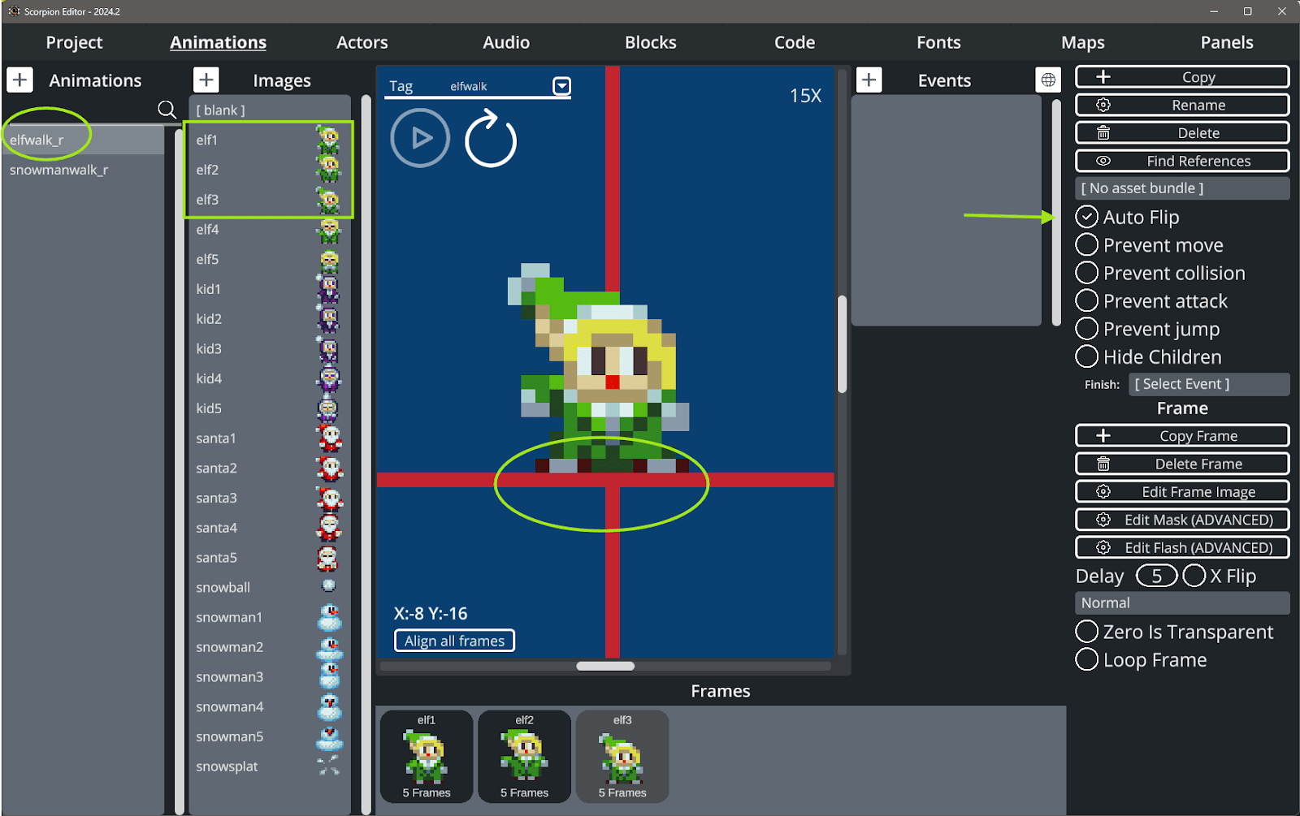1300x816 pixels.
Task: Enable the Prevent move option
Action: click(x=1086, y=245)
